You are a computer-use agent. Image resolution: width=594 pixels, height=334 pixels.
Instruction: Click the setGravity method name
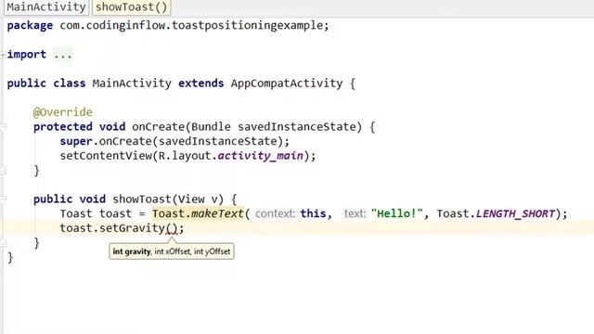click(132, 228)
